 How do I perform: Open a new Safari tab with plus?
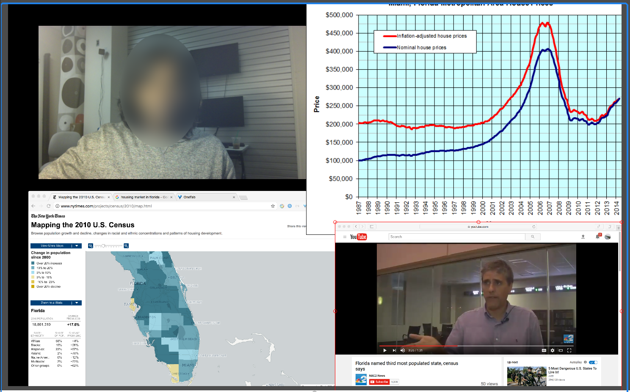tap(619, 228)
